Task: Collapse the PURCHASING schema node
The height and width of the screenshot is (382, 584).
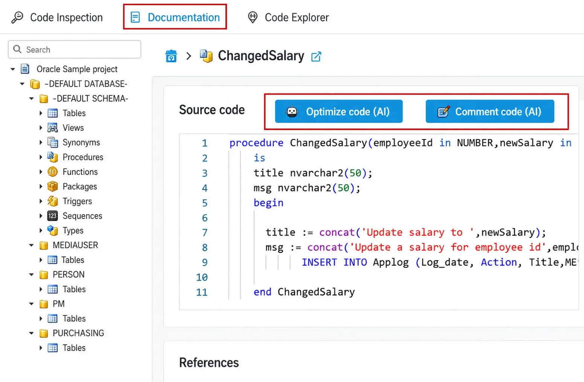Action: [x=32, y=333]
